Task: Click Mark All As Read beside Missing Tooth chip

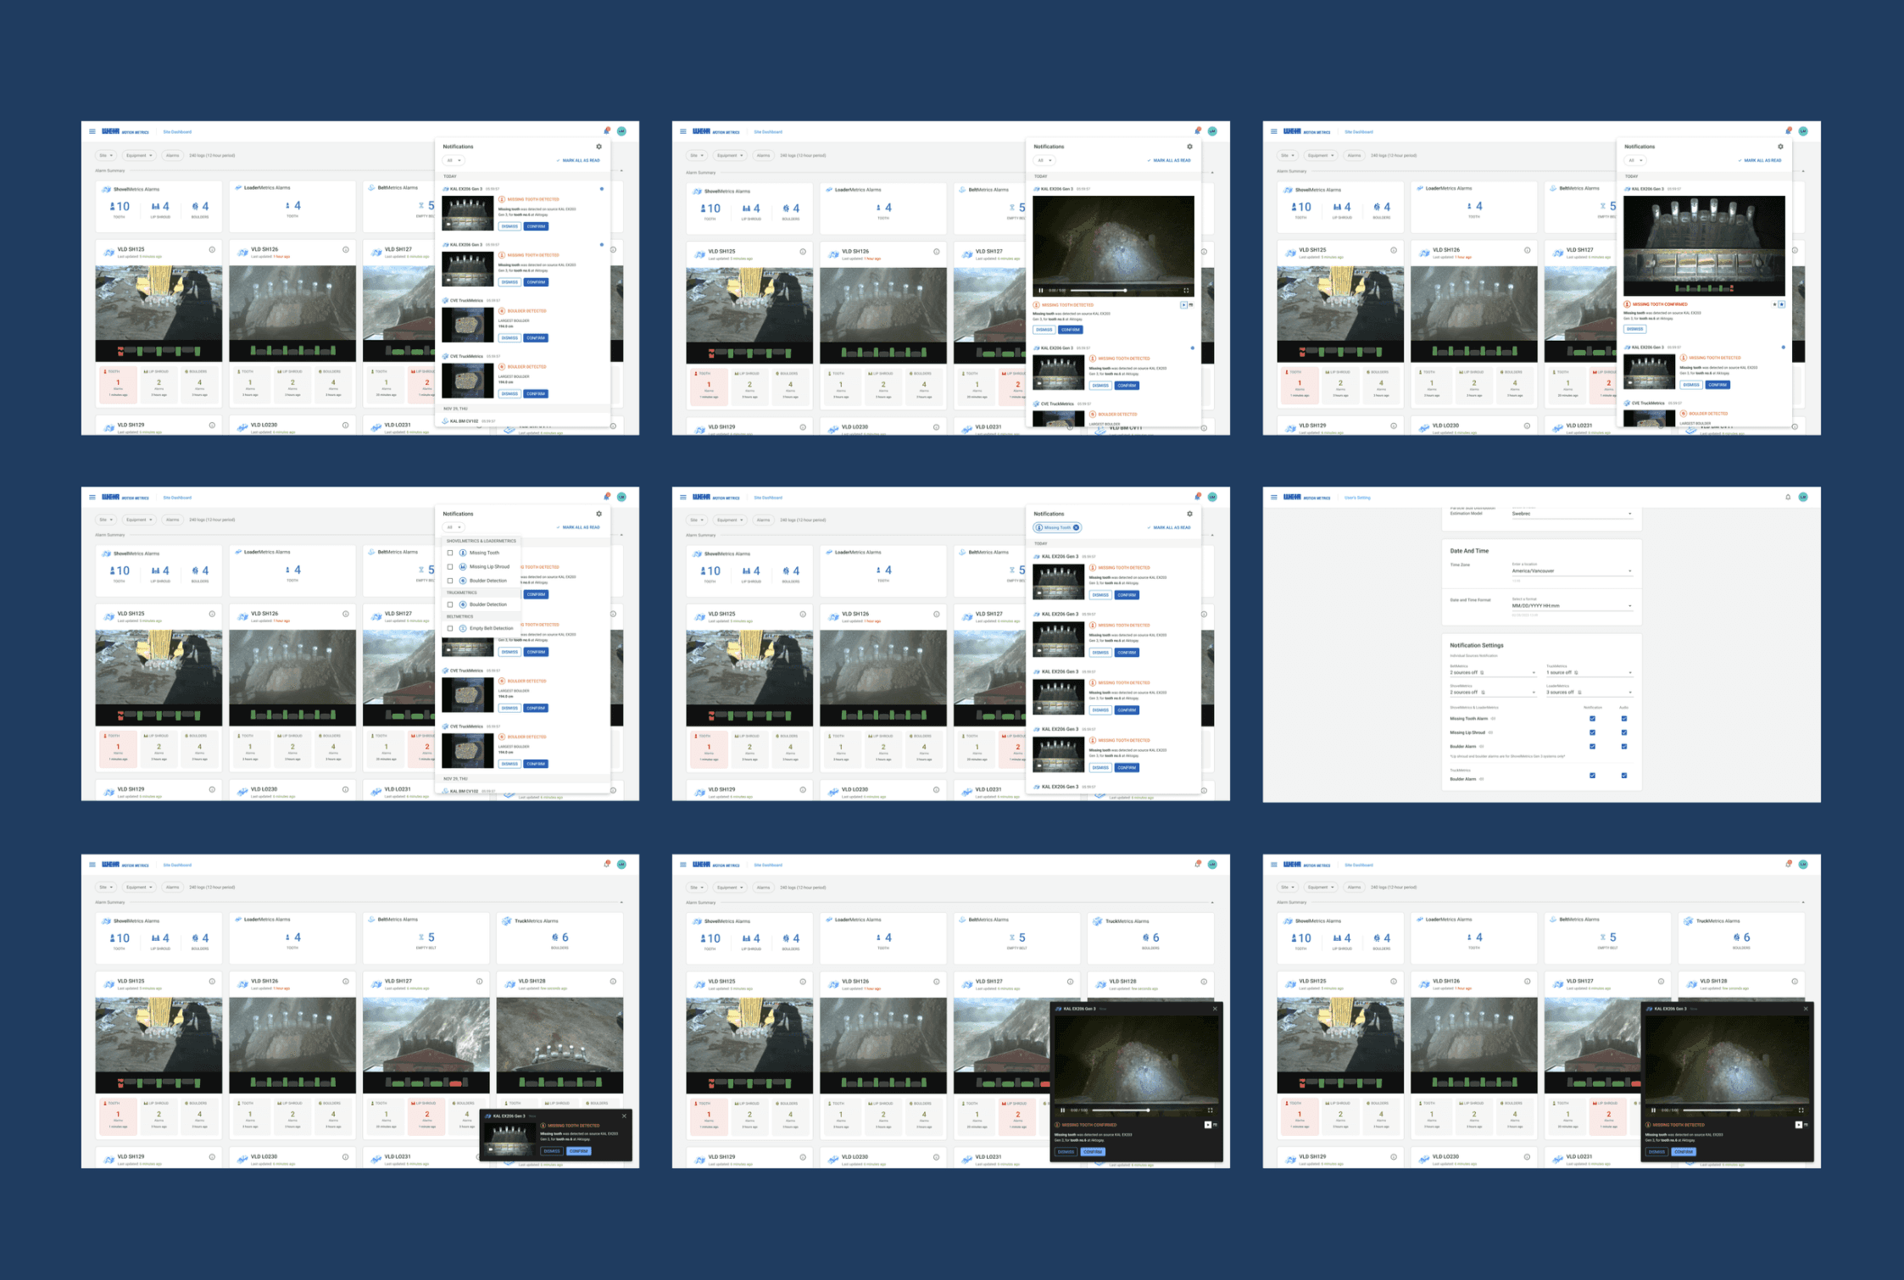Action: (1171, 527)
